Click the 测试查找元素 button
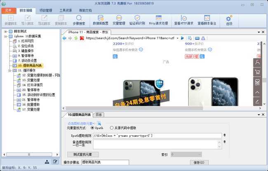 pos(83,155)
